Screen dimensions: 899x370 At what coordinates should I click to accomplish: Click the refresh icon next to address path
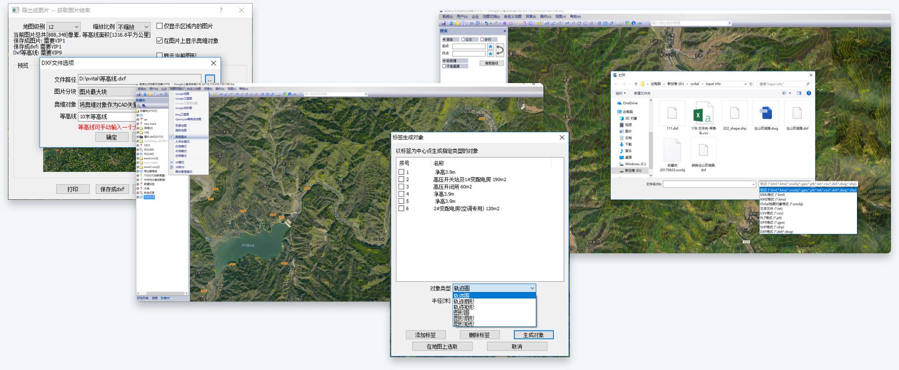click(751, 84)
